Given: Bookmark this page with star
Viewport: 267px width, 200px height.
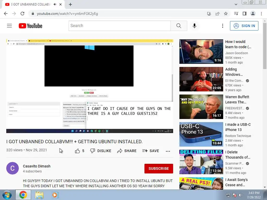Looking at the screenshot, I should [x=226, y=14].
